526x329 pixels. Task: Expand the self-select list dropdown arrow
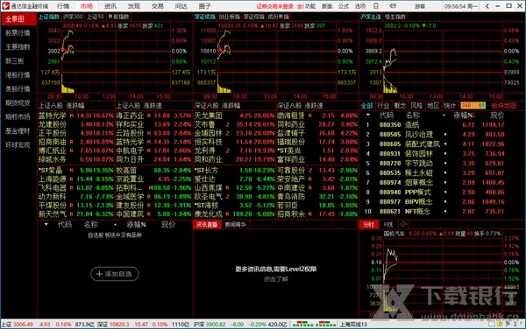point(46,225)
